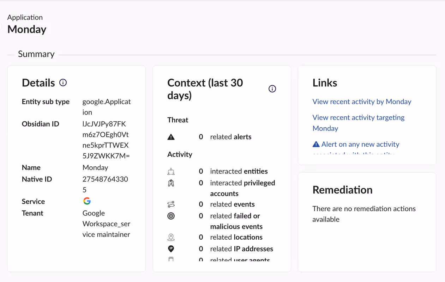This screenshot has height=282, width=445.
Task: Click the Tenant value Google Workspace text
Action: (x=106, y=224)
